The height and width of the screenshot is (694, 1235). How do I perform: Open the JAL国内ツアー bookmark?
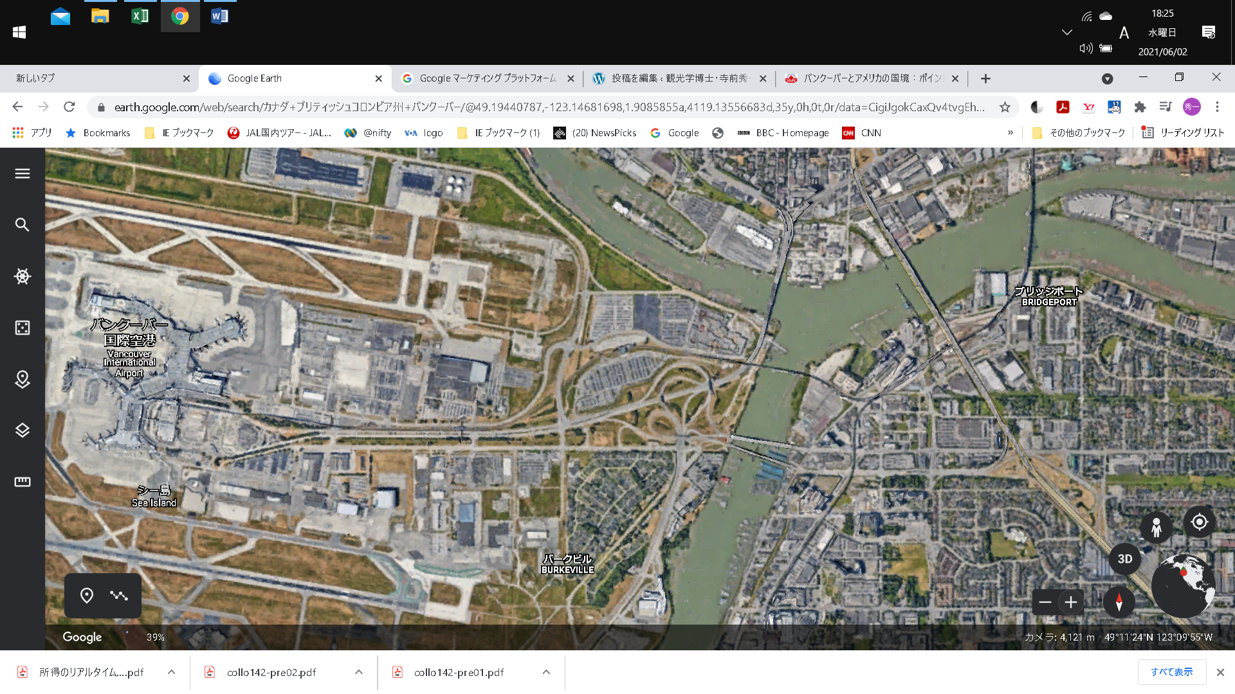pos(280,133)
